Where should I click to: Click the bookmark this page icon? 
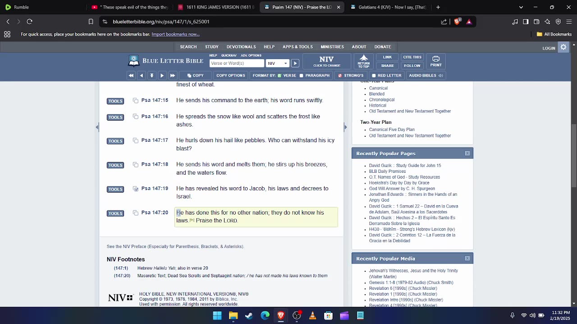(x=91, y=22)
